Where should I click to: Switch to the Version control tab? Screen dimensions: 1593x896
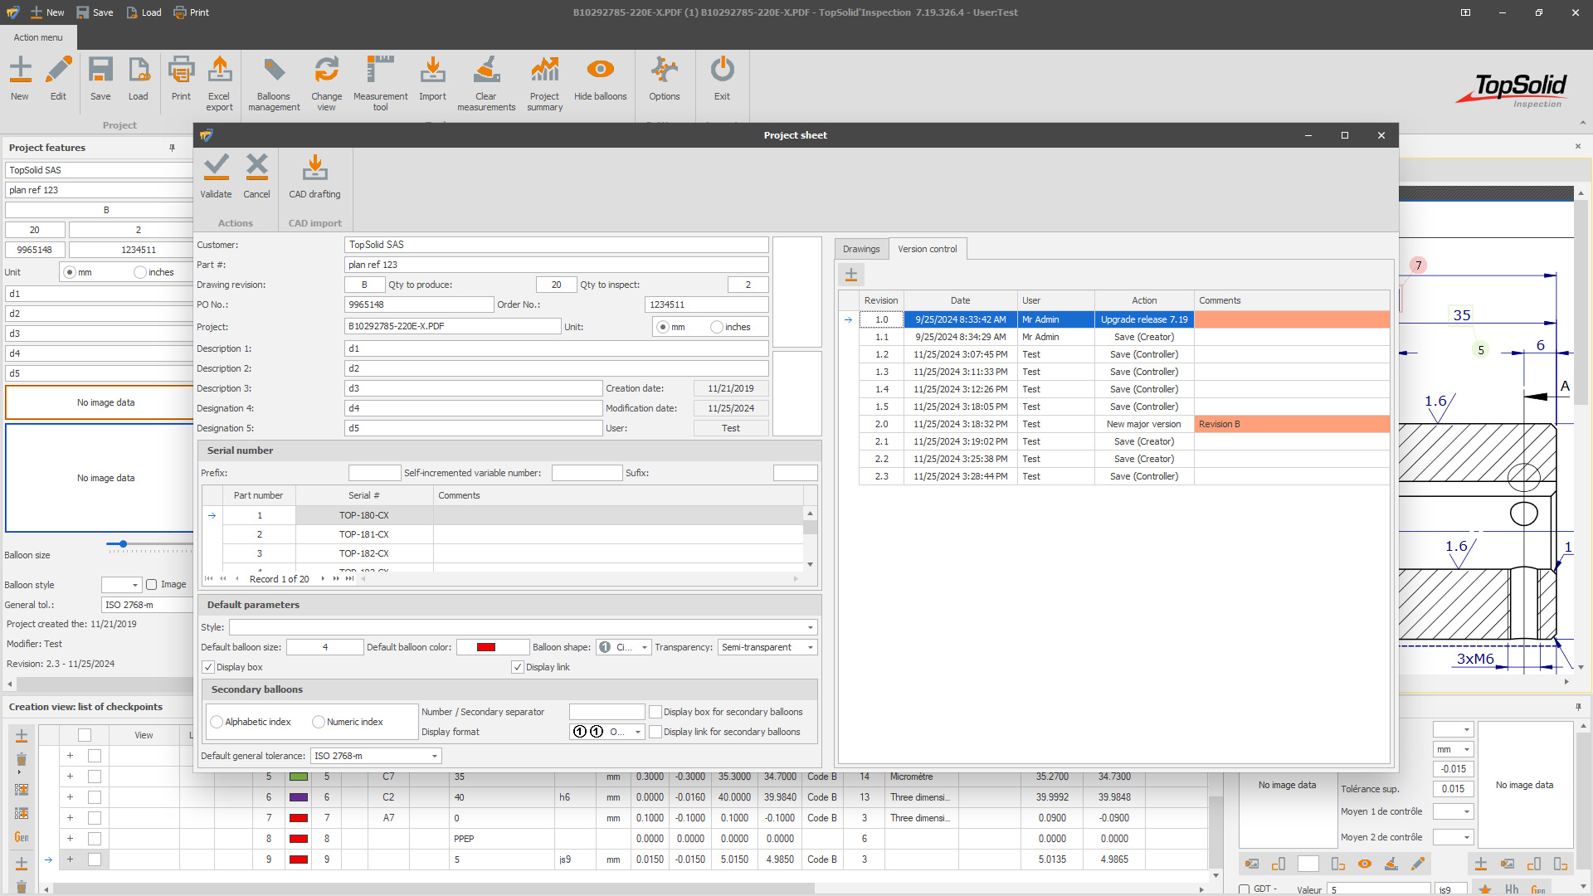tap(927, 249)
